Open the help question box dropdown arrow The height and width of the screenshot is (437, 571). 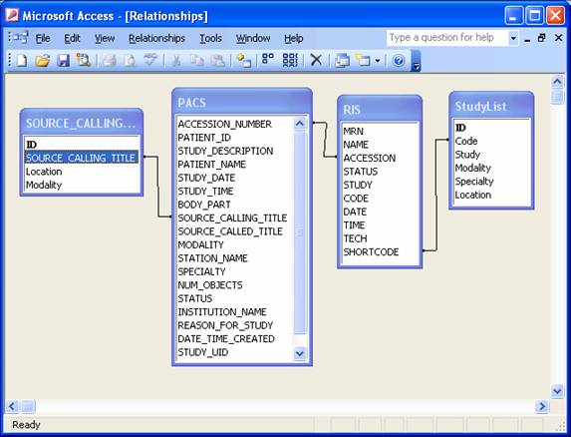point(513,38)
